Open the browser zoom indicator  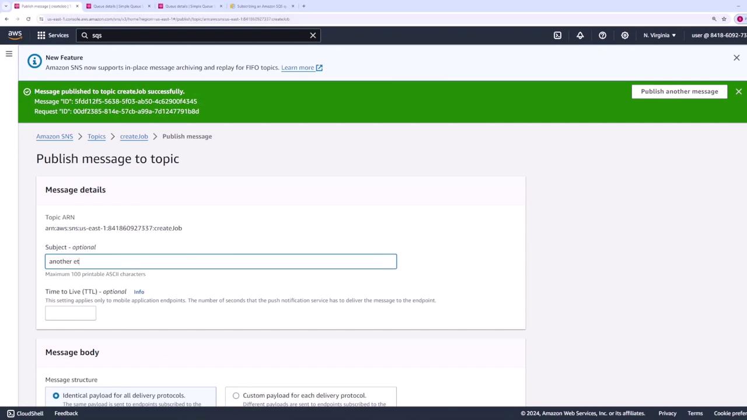714,19
